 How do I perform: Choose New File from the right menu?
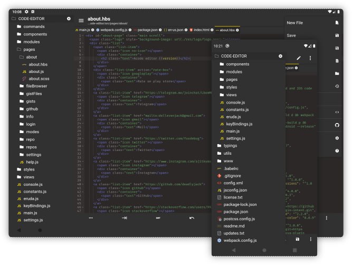295,23
